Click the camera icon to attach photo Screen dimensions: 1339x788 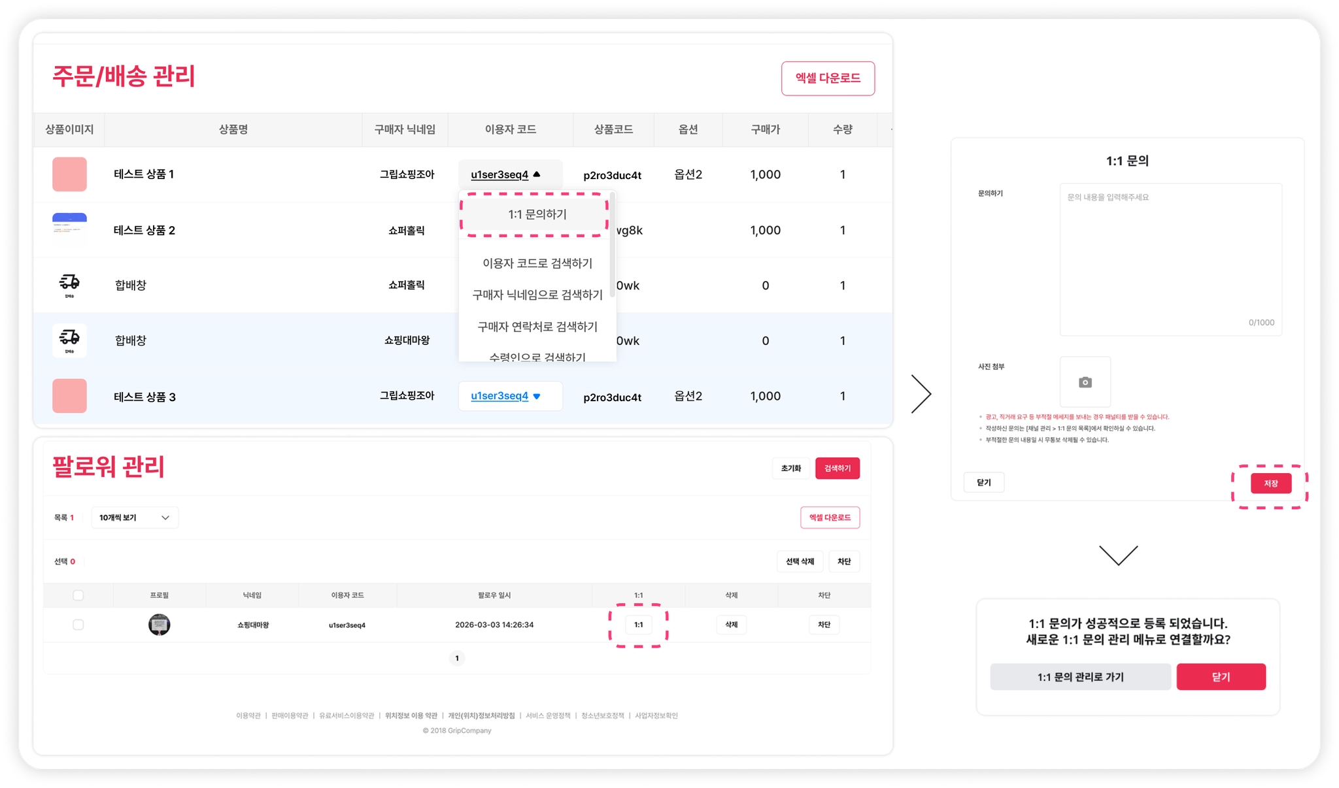click(x=1085, y=382)
